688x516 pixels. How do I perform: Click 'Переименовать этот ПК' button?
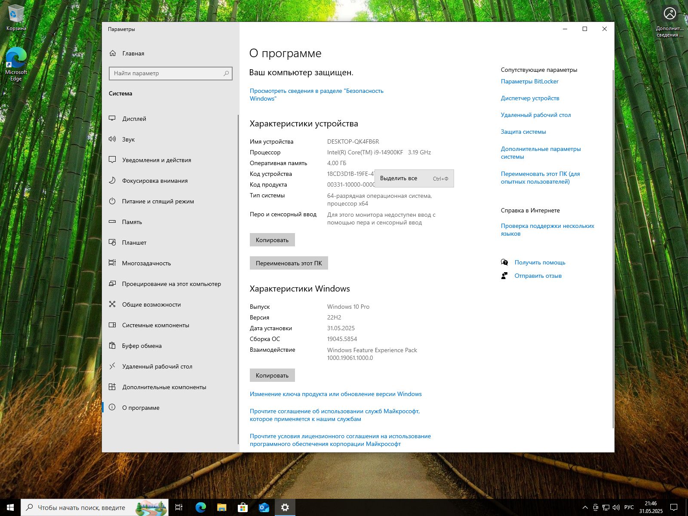[289, 263]
